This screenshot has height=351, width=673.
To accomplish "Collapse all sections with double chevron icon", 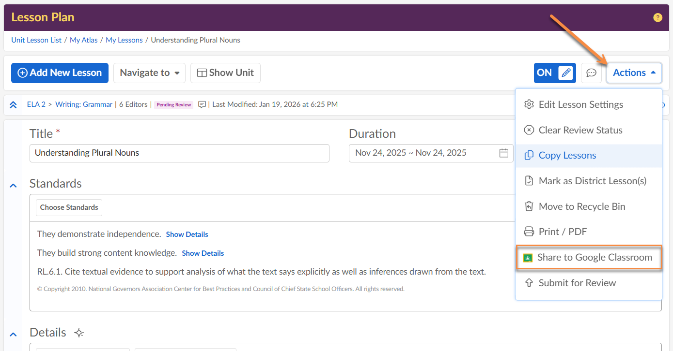I will point(14,104).
